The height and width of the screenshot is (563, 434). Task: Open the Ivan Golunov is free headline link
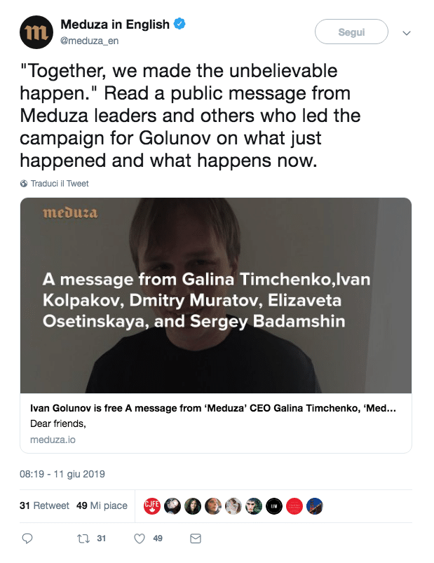(213, 408)
